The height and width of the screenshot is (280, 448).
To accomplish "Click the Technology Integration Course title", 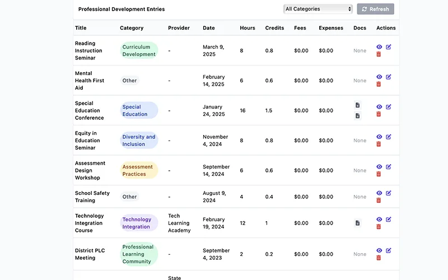I will pyautogui.click(x=89, y=223).
